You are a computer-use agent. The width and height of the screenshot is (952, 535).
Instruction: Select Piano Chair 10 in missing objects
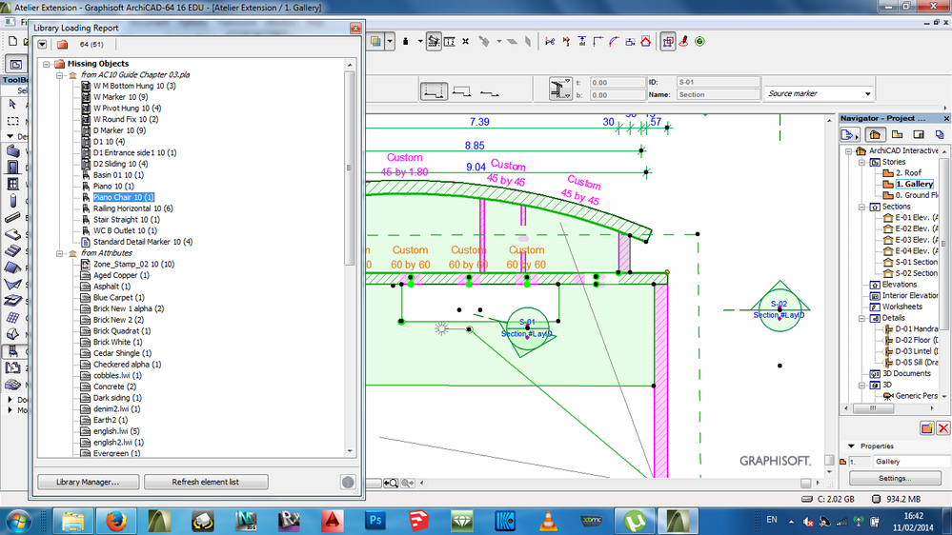[x=123, y=197]
